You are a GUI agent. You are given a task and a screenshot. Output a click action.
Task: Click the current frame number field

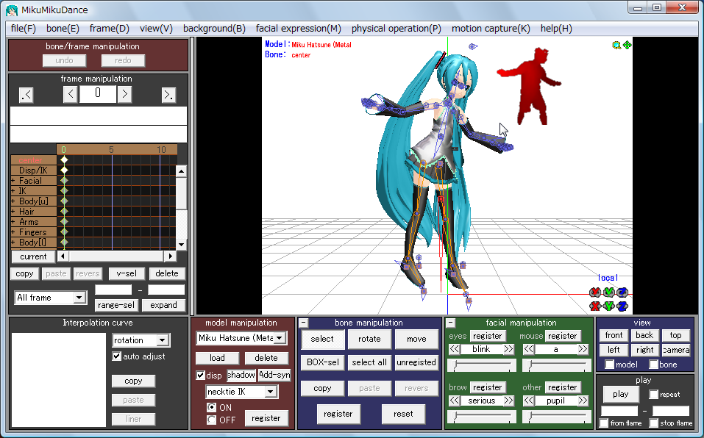click(x=97, y=94)
